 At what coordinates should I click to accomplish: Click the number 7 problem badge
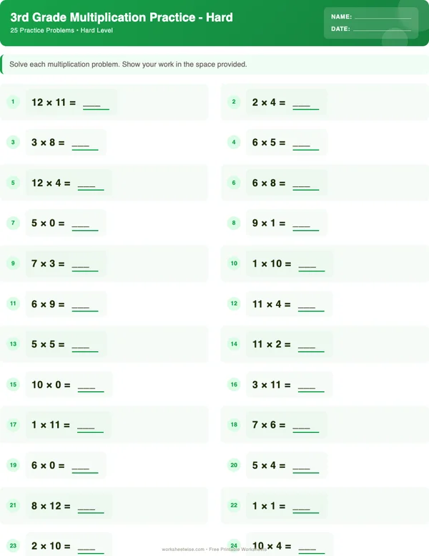point(13,223)
